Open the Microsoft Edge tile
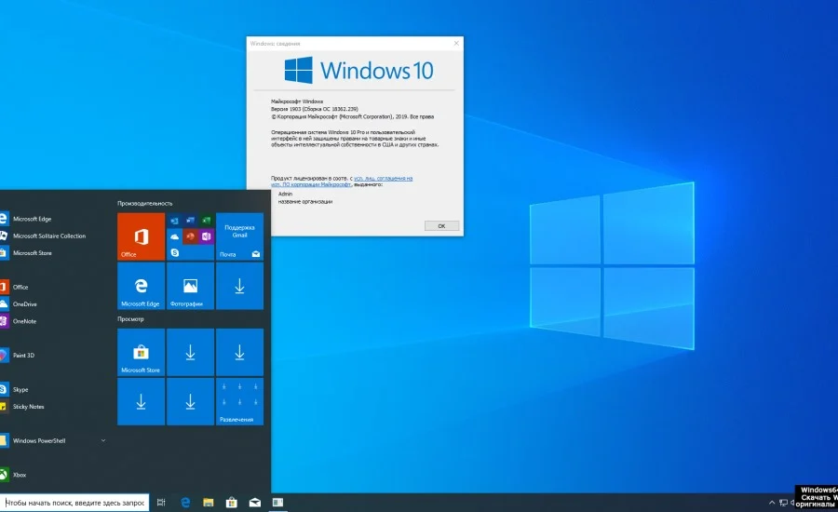 [x=142, y=286]
